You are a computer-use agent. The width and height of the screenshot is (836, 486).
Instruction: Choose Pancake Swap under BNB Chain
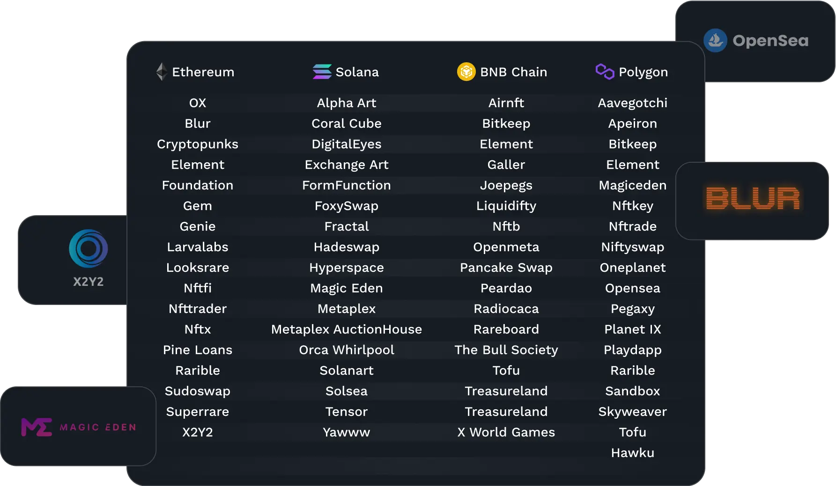pyautogui.click(x=506, y=268)
